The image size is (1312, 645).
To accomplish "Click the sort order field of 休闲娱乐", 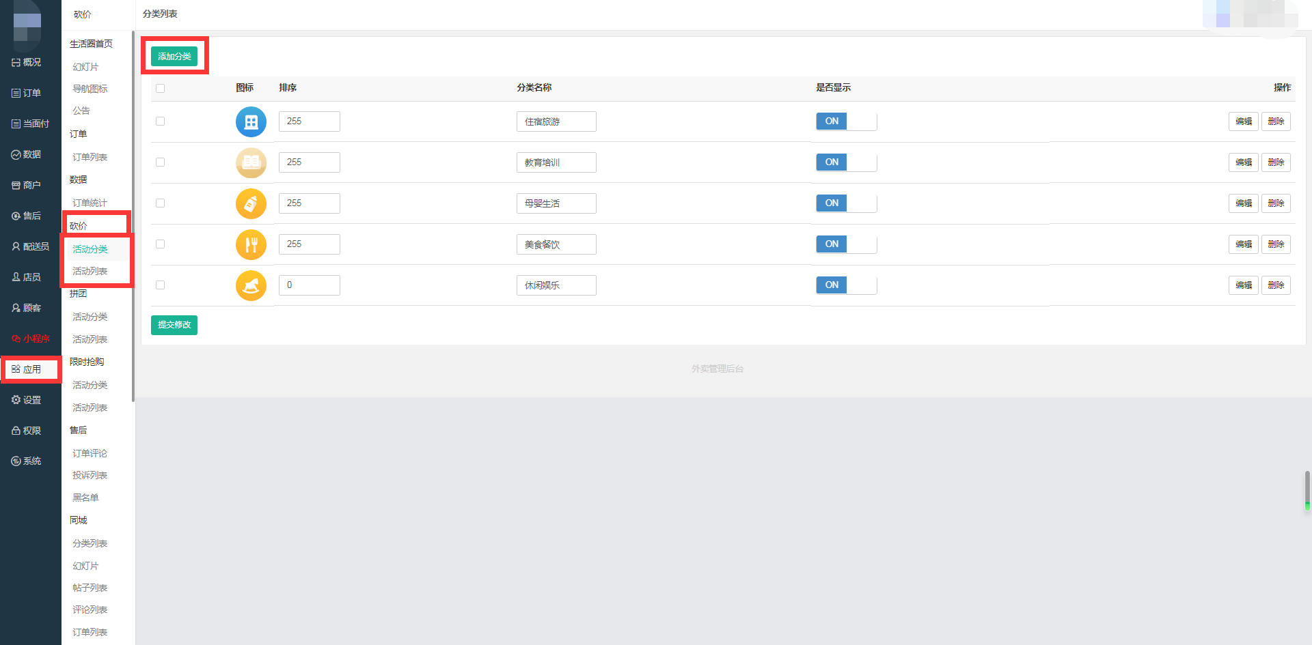I will [310, 285].
